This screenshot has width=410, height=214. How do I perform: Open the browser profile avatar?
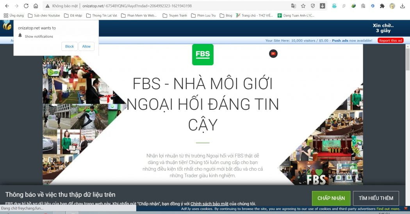[392, 6]
